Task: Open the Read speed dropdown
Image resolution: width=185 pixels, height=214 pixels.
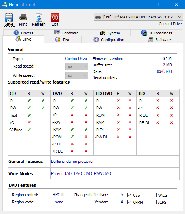Action: pyautogui.click(x=77, y=66)
